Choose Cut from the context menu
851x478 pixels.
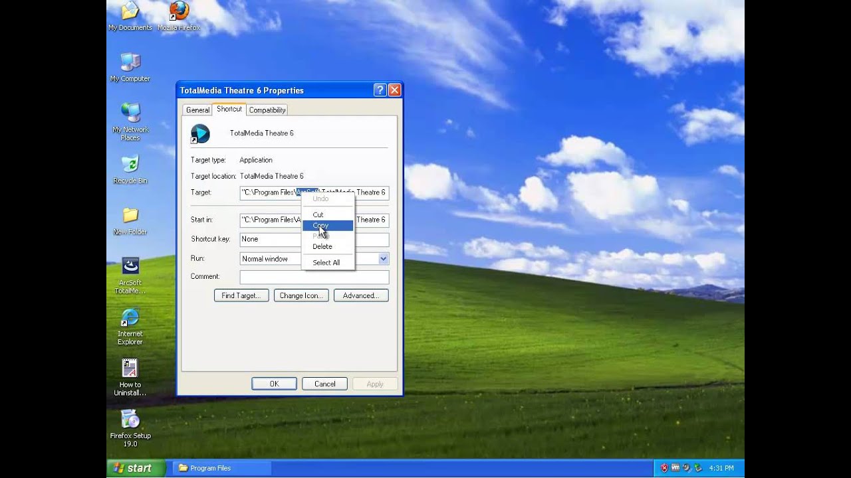click(328, 214)
